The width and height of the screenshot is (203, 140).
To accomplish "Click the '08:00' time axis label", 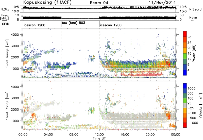I will (74, 135).
